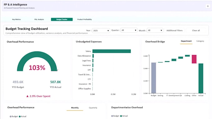This screenshot has width=212, height=119.
Task: Click the Insurance label in Unbudgeted Expenses
Action: point(87,65)
